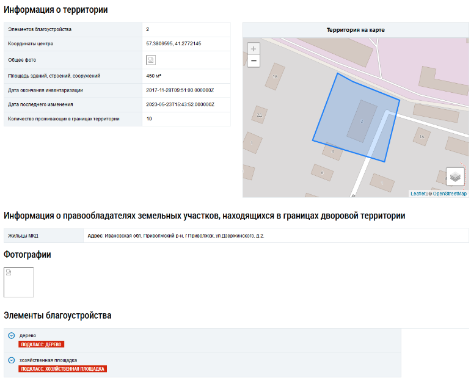Screen dimensions: 471x378
Task: Click the general photo icon in table
Action: click(x=150, y=60)
